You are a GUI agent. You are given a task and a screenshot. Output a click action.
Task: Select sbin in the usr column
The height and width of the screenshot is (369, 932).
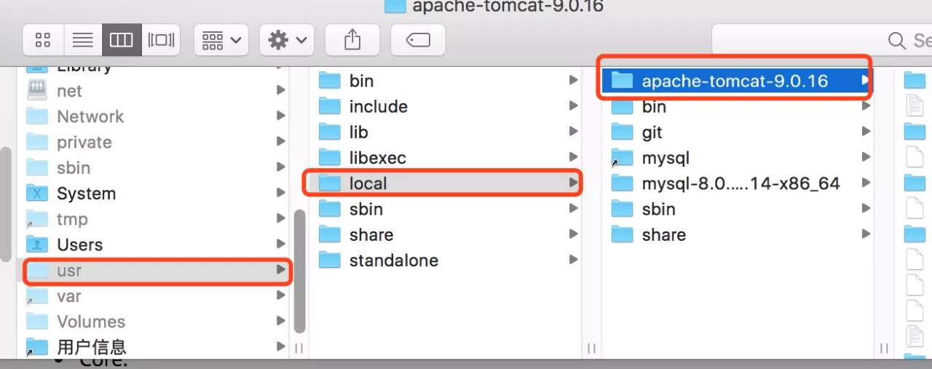[446, 209]
